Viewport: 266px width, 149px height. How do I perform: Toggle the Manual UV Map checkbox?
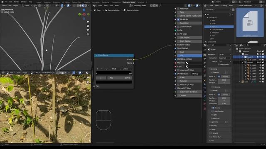pos(178,84)
